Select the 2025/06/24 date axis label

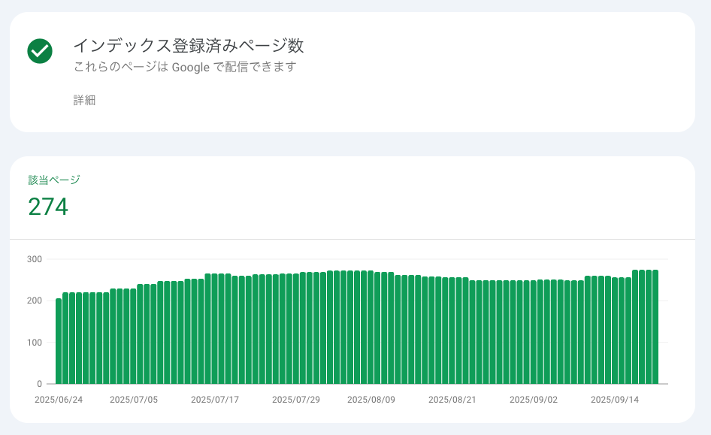coord(59,400)
